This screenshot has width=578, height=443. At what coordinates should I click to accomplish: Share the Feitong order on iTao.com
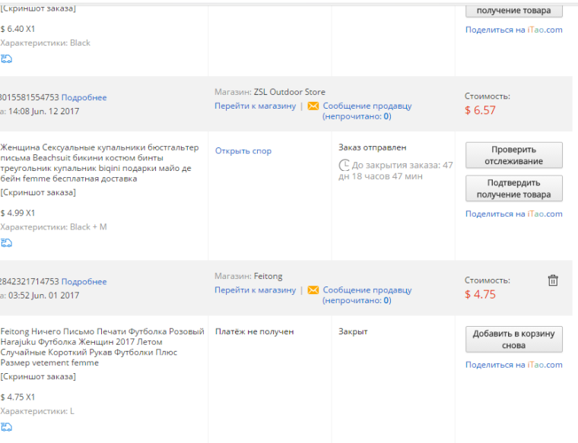click(514, 365)
